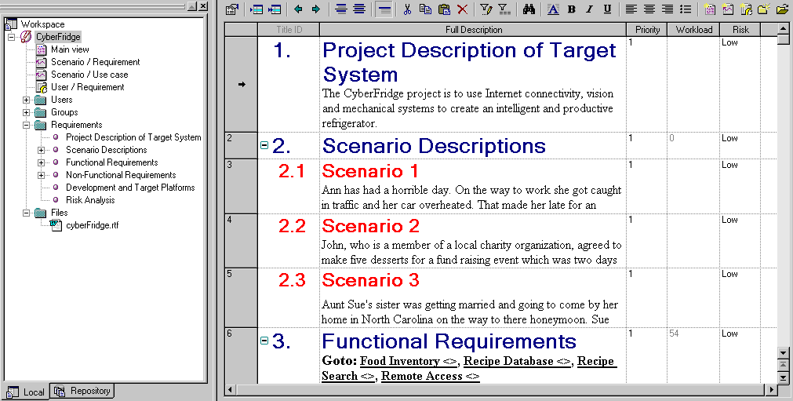Click the new document view icon
Screen dimensions: 793x401
click(x=710, y=9)
